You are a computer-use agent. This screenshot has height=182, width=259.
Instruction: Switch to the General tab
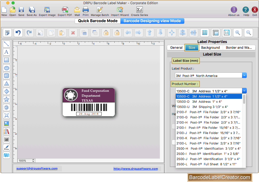pyautogui.click(x=176, y=47)
